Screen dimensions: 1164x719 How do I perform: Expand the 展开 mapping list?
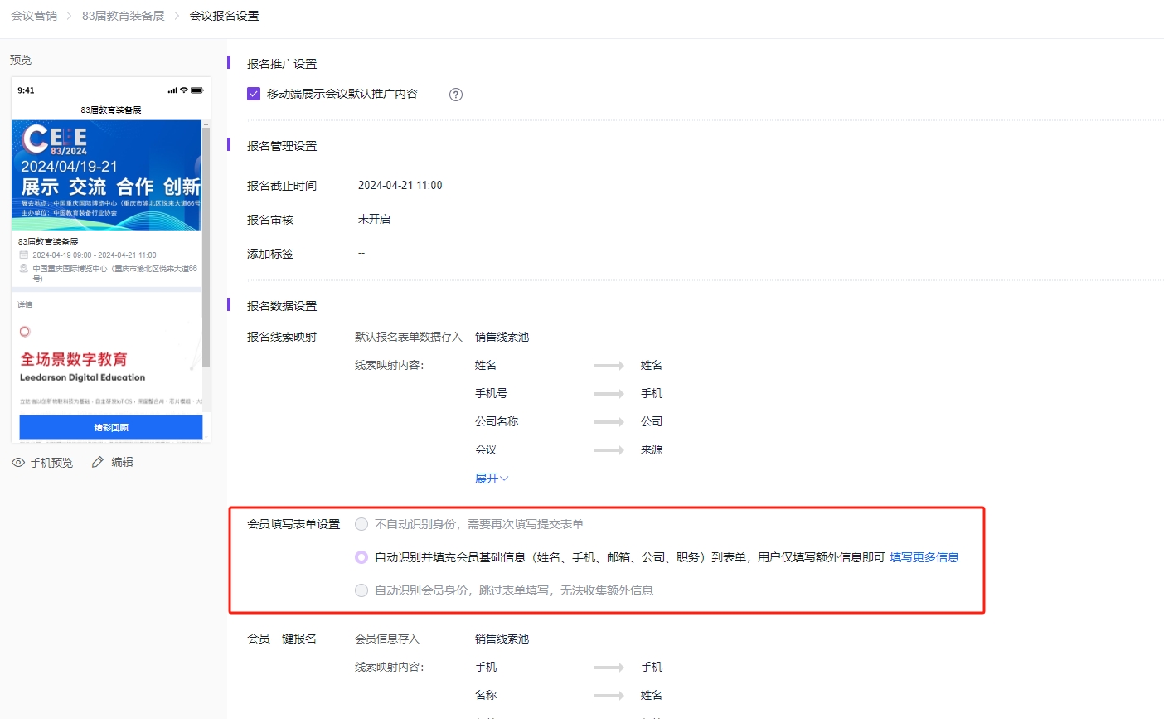pos(491,478)
